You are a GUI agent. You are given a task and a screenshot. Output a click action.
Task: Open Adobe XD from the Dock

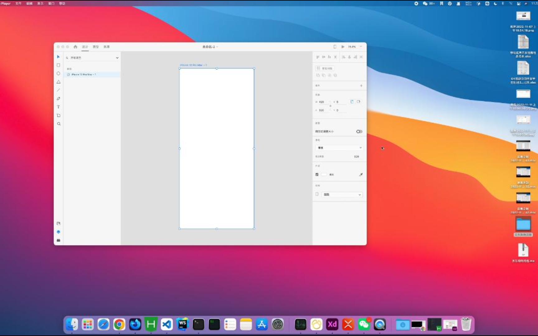click(x=332, y=324)
